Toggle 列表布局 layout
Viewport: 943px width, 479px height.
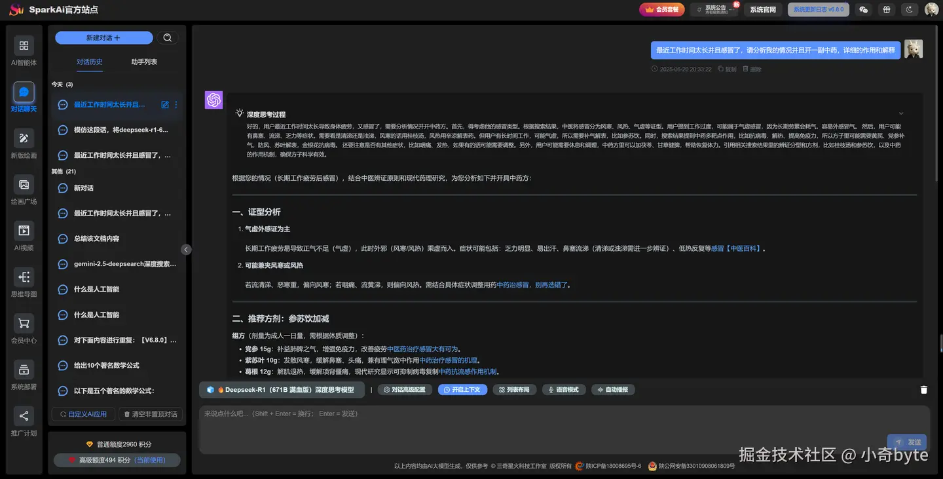(x=515, y=390)
